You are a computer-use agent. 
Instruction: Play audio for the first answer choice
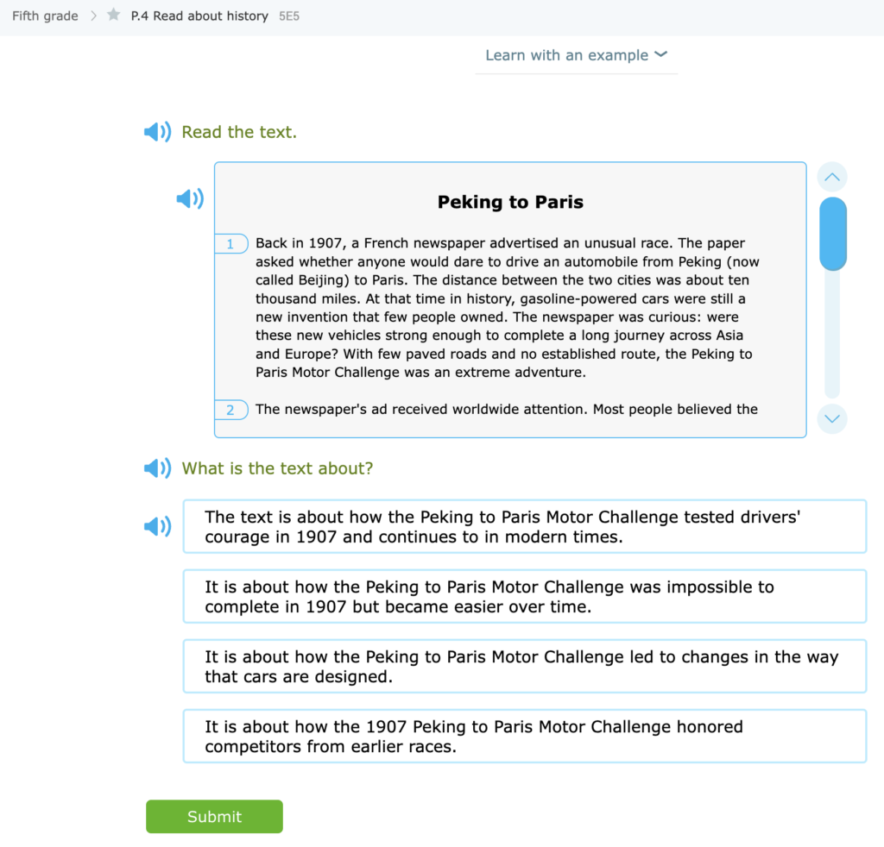coord(158,525)
